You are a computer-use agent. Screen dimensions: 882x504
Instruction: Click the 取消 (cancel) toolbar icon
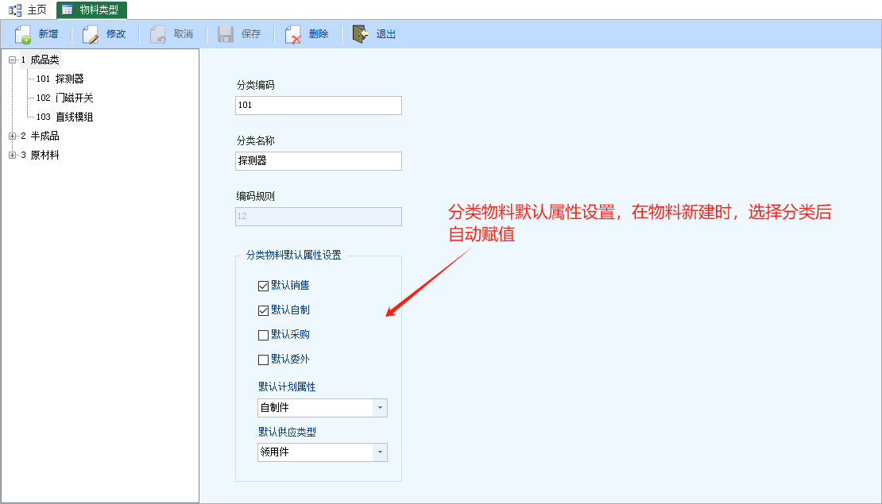click(157, 34)
